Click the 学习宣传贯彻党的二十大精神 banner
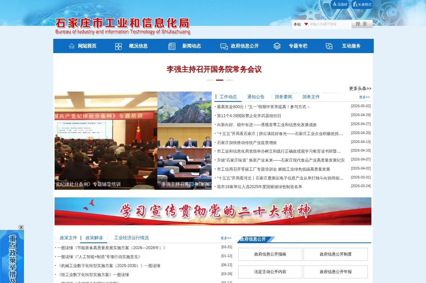426x283 pixels. [213, 211]
